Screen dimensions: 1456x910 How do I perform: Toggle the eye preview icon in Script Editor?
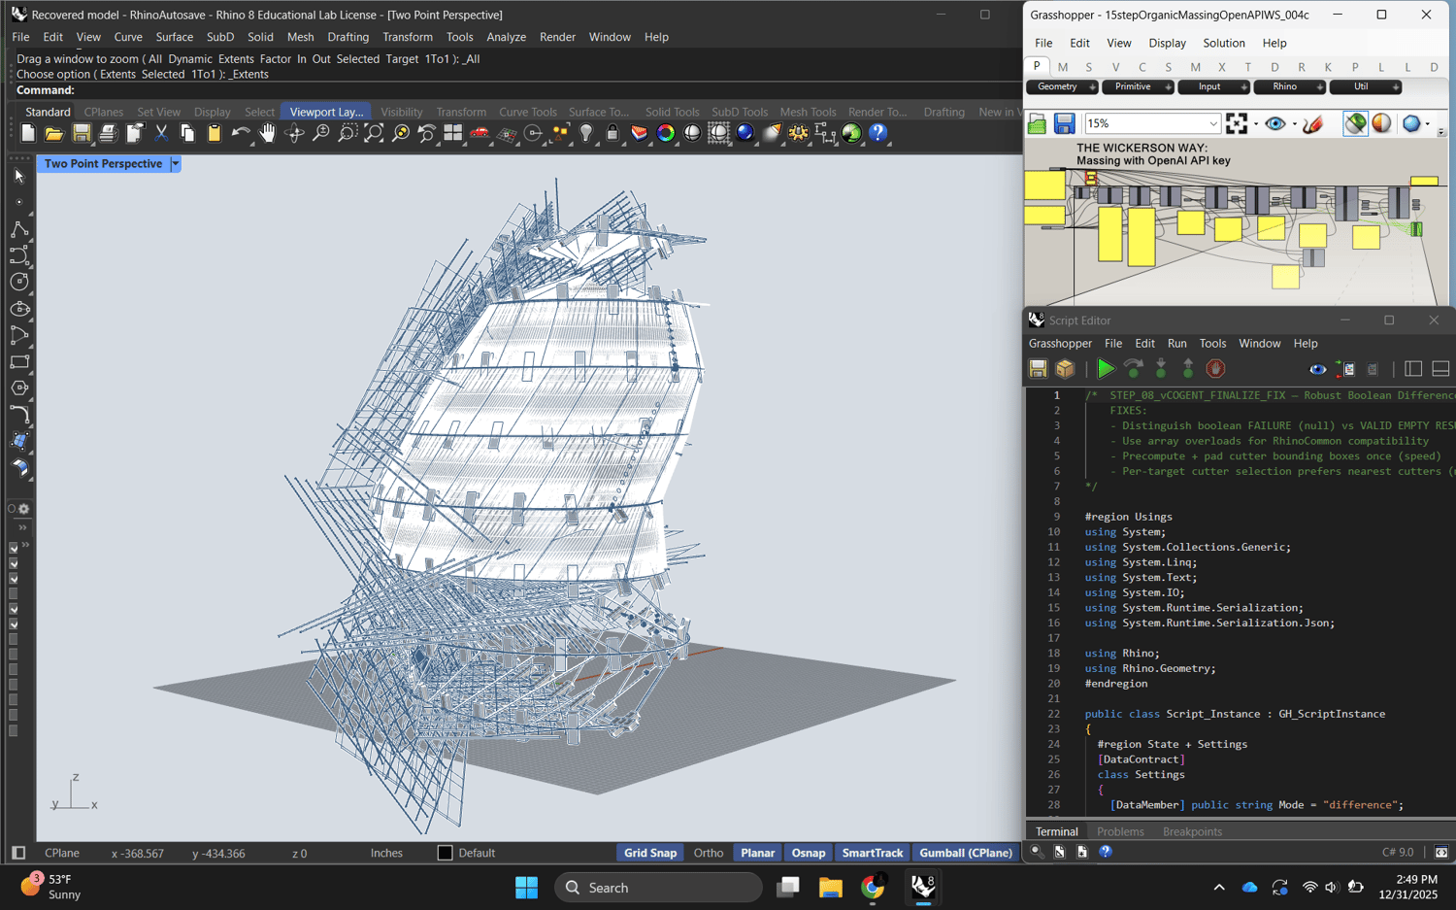[1317, 369]
